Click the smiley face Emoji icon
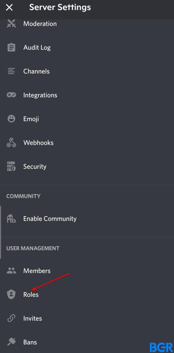174x353 pixels. click(11, 119)
